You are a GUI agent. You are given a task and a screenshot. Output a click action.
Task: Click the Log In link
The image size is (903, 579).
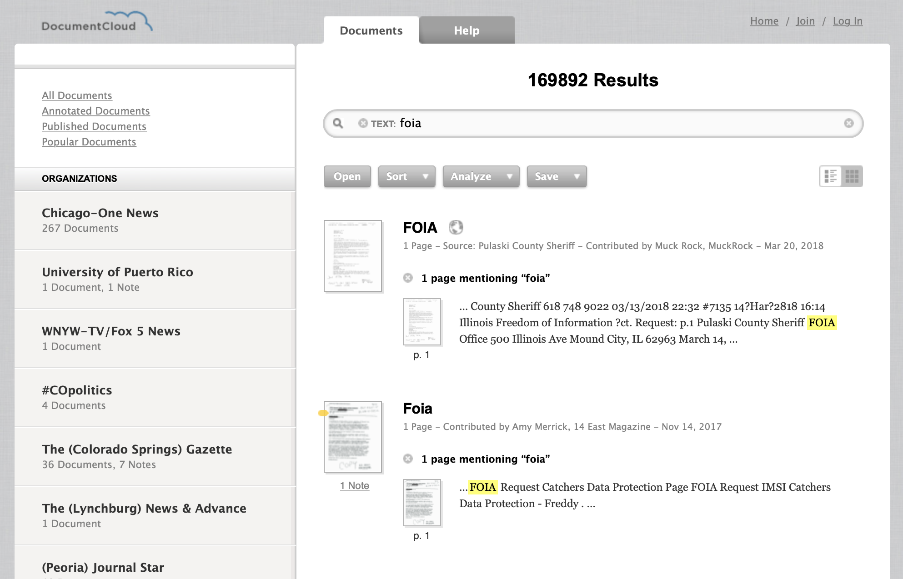pyautogui.click(x=848, y=21)
